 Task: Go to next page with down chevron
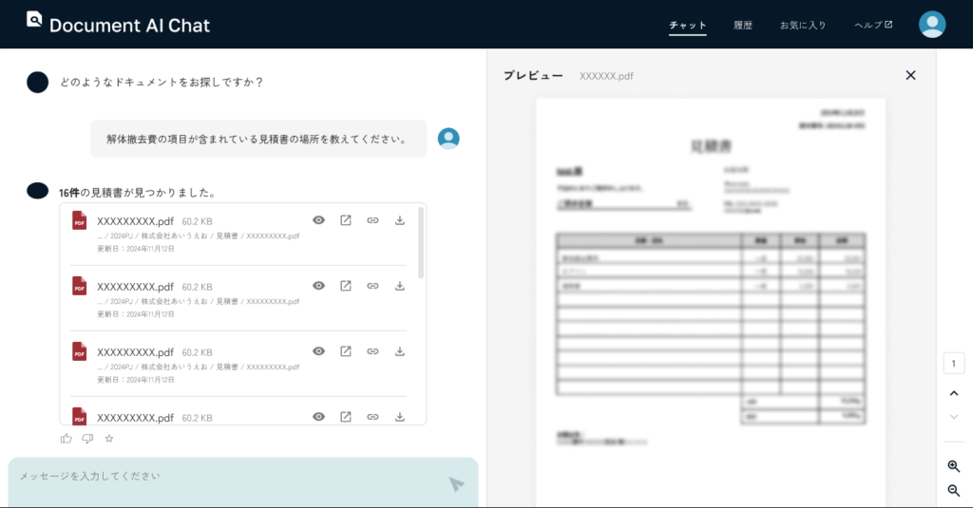pyautogui.click(x=954, y=417)
